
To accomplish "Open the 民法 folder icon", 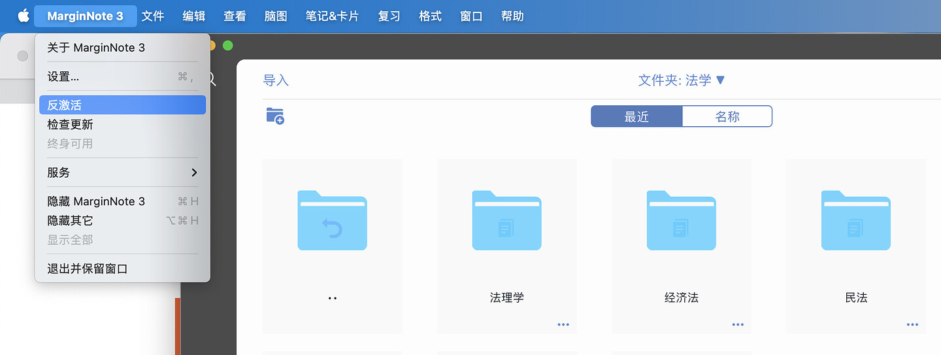I will click(x=856, y=220).
